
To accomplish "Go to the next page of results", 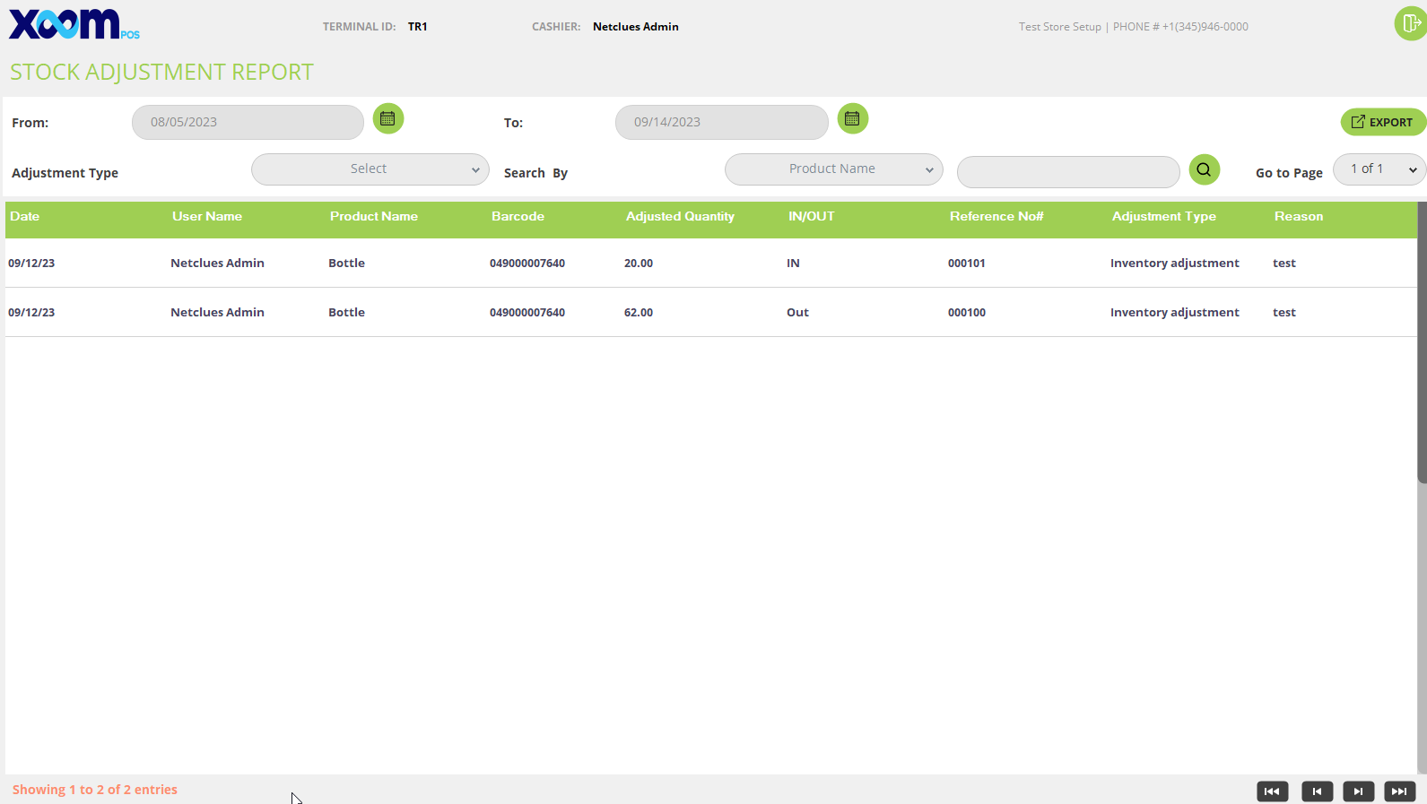I will [x=1359, y=791].
